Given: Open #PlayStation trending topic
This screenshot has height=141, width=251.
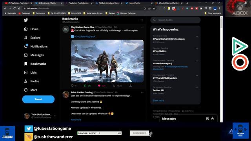Looking at the screenshot, I should [x=160, y=51].
